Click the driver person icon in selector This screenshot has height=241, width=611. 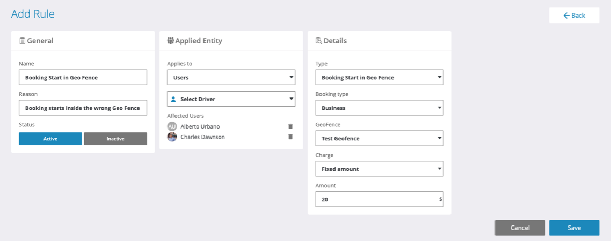173,99
